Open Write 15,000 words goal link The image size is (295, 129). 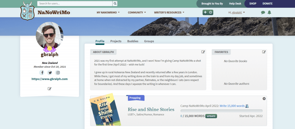click(232, 106)
